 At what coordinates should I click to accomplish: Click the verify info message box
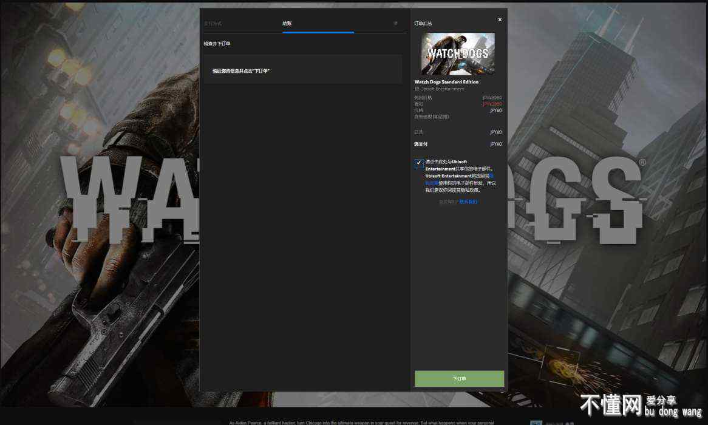[x=302, y=69]
